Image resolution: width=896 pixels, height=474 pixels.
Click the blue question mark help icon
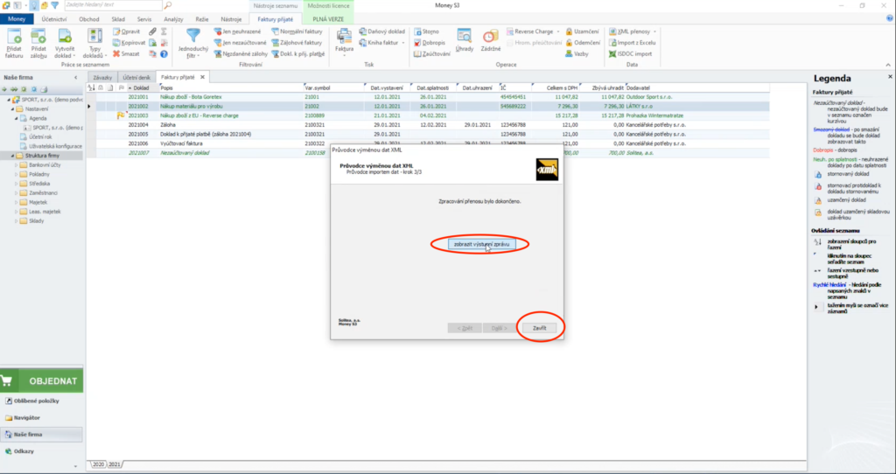click(x=164, y=53)
